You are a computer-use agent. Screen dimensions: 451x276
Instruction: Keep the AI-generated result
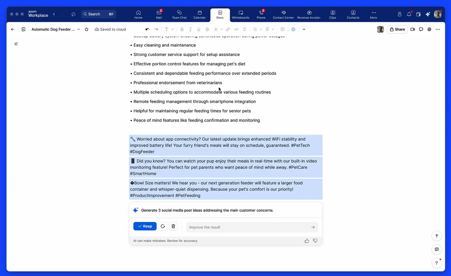(x=145, y=226)
